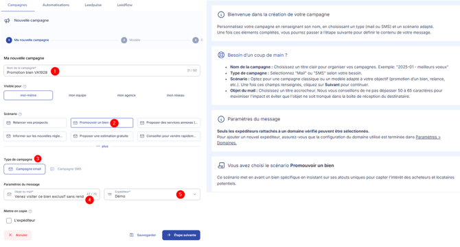This screenshot has height=247, width=460.
Task: Click the Type de campagne label
Action: point(18,159)
